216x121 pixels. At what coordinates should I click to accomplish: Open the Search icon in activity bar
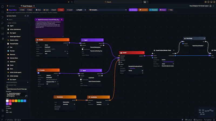(x=3, y=12)
